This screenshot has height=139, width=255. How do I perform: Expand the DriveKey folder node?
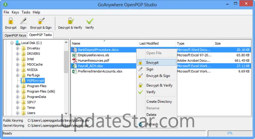[x=18, y=48]
